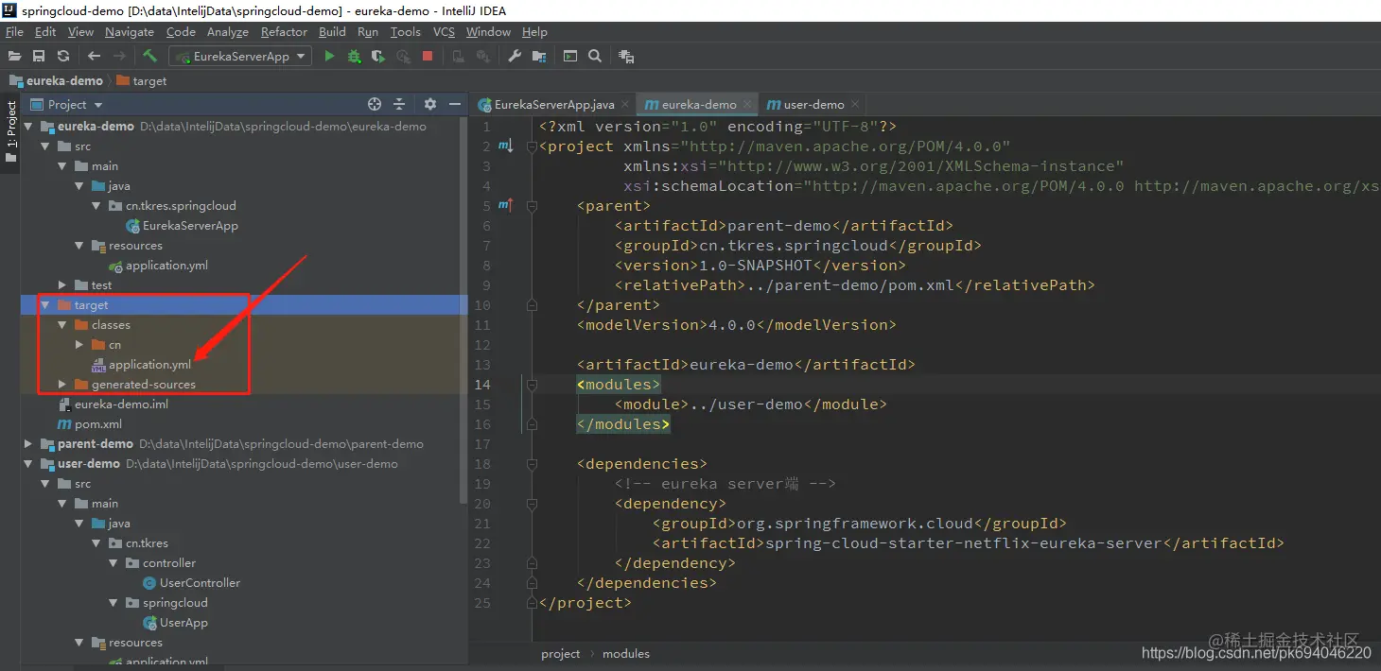The width and height of the screenshot is (1381, 671).
Task: Click the target breadcrumb in navigation bar
Action: coord(149,81)
